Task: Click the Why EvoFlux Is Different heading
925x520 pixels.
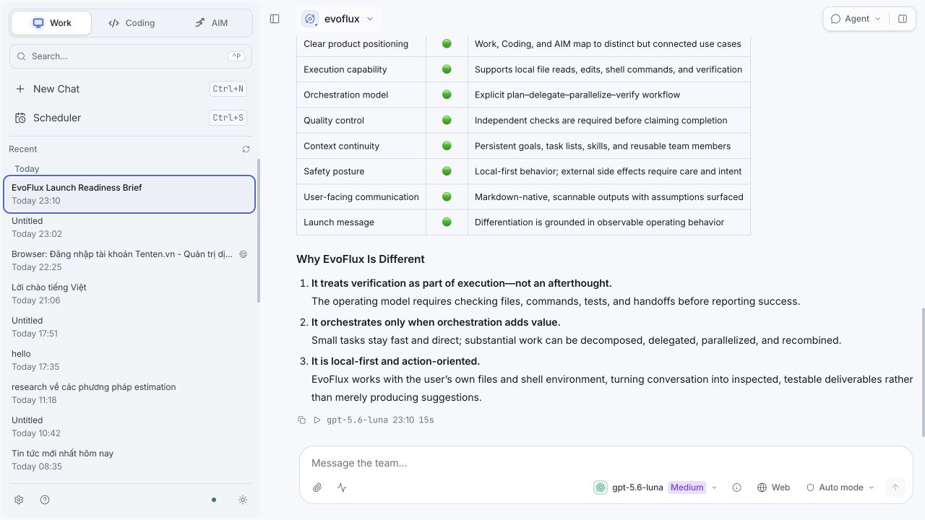Action: click(361, 259)
